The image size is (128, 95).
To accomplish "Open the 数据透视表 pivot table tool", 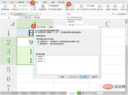I will [x=5, y=8].
